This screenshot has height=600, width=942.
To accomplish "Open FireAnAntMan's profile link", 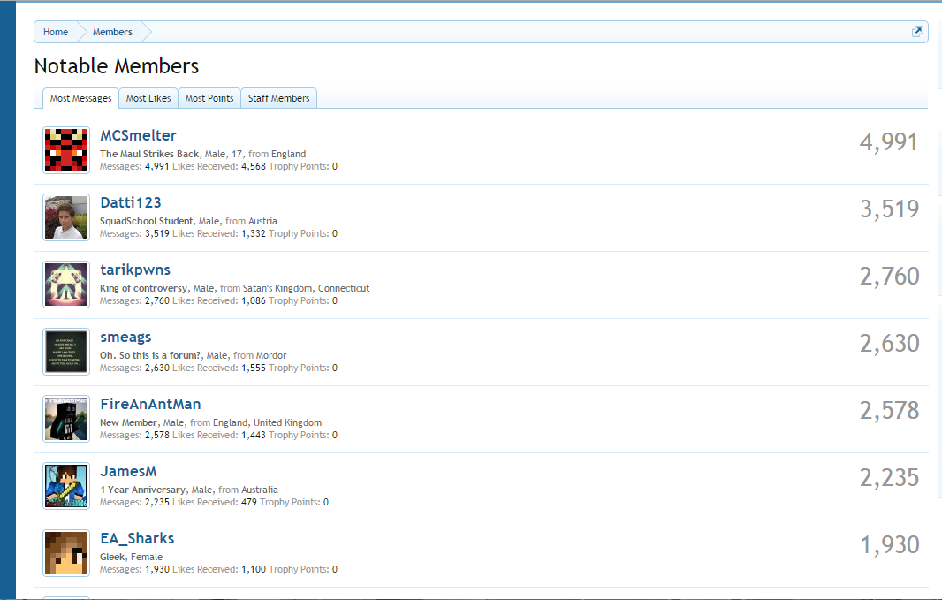I will tap(150, 404).
